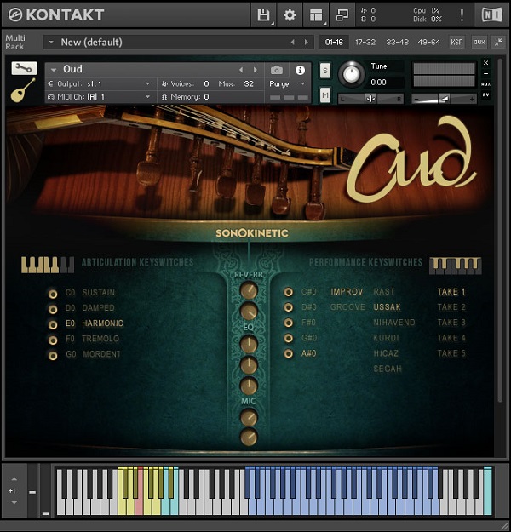511x532 pixels.
Task: Select G0 Mordent articulation radio
Action: (53, 356)
